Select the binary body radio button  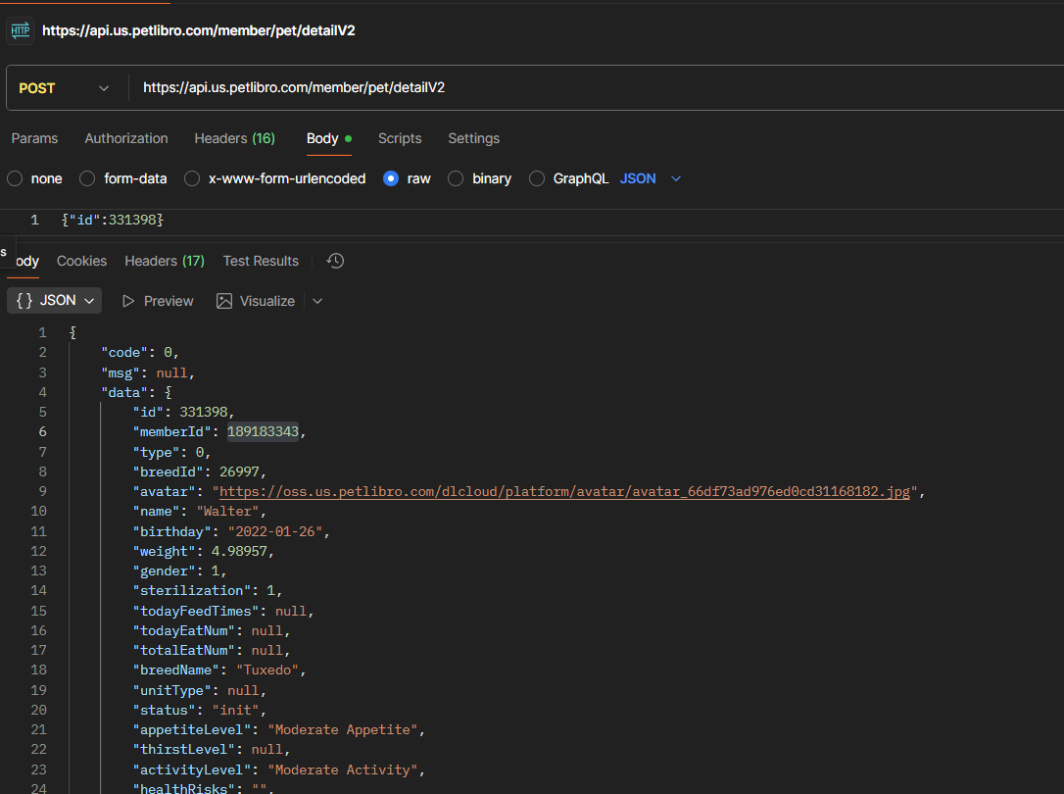click(x=456, y=178)
